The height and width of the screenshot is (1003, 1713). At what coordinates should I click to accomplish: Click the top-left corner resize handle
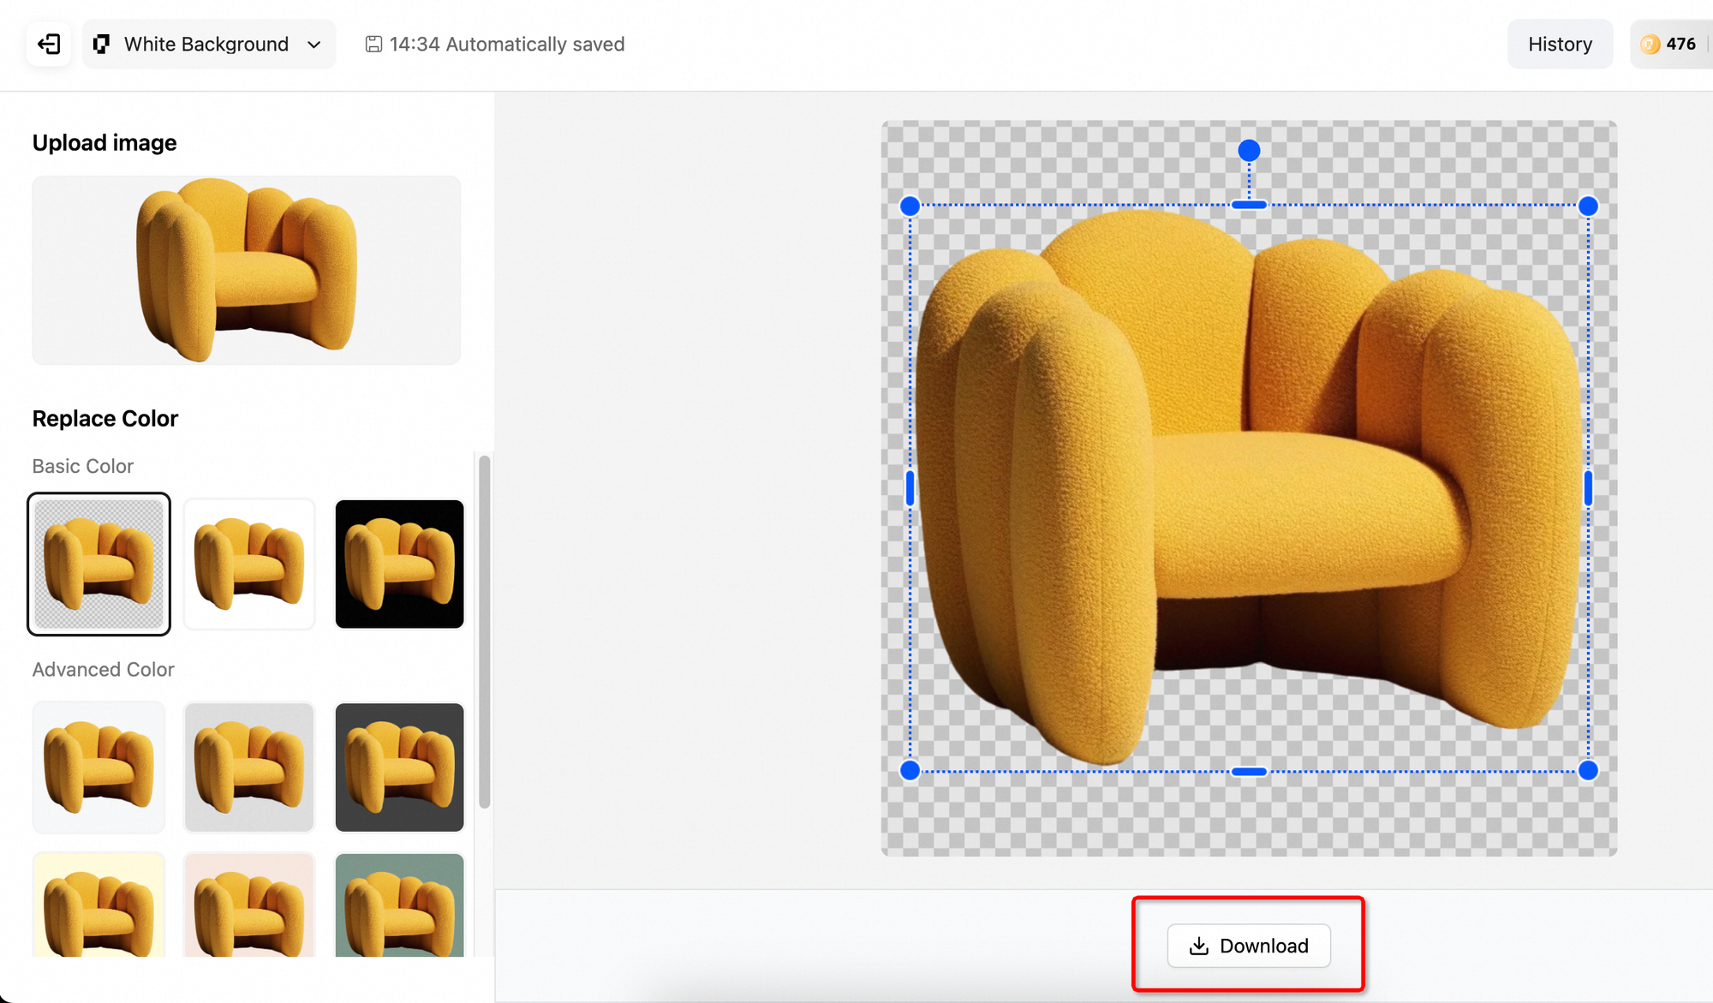910,206
